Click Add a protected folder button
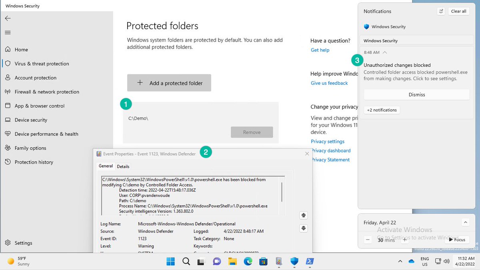The image size is (480, 270). click(x=169, y=83)
